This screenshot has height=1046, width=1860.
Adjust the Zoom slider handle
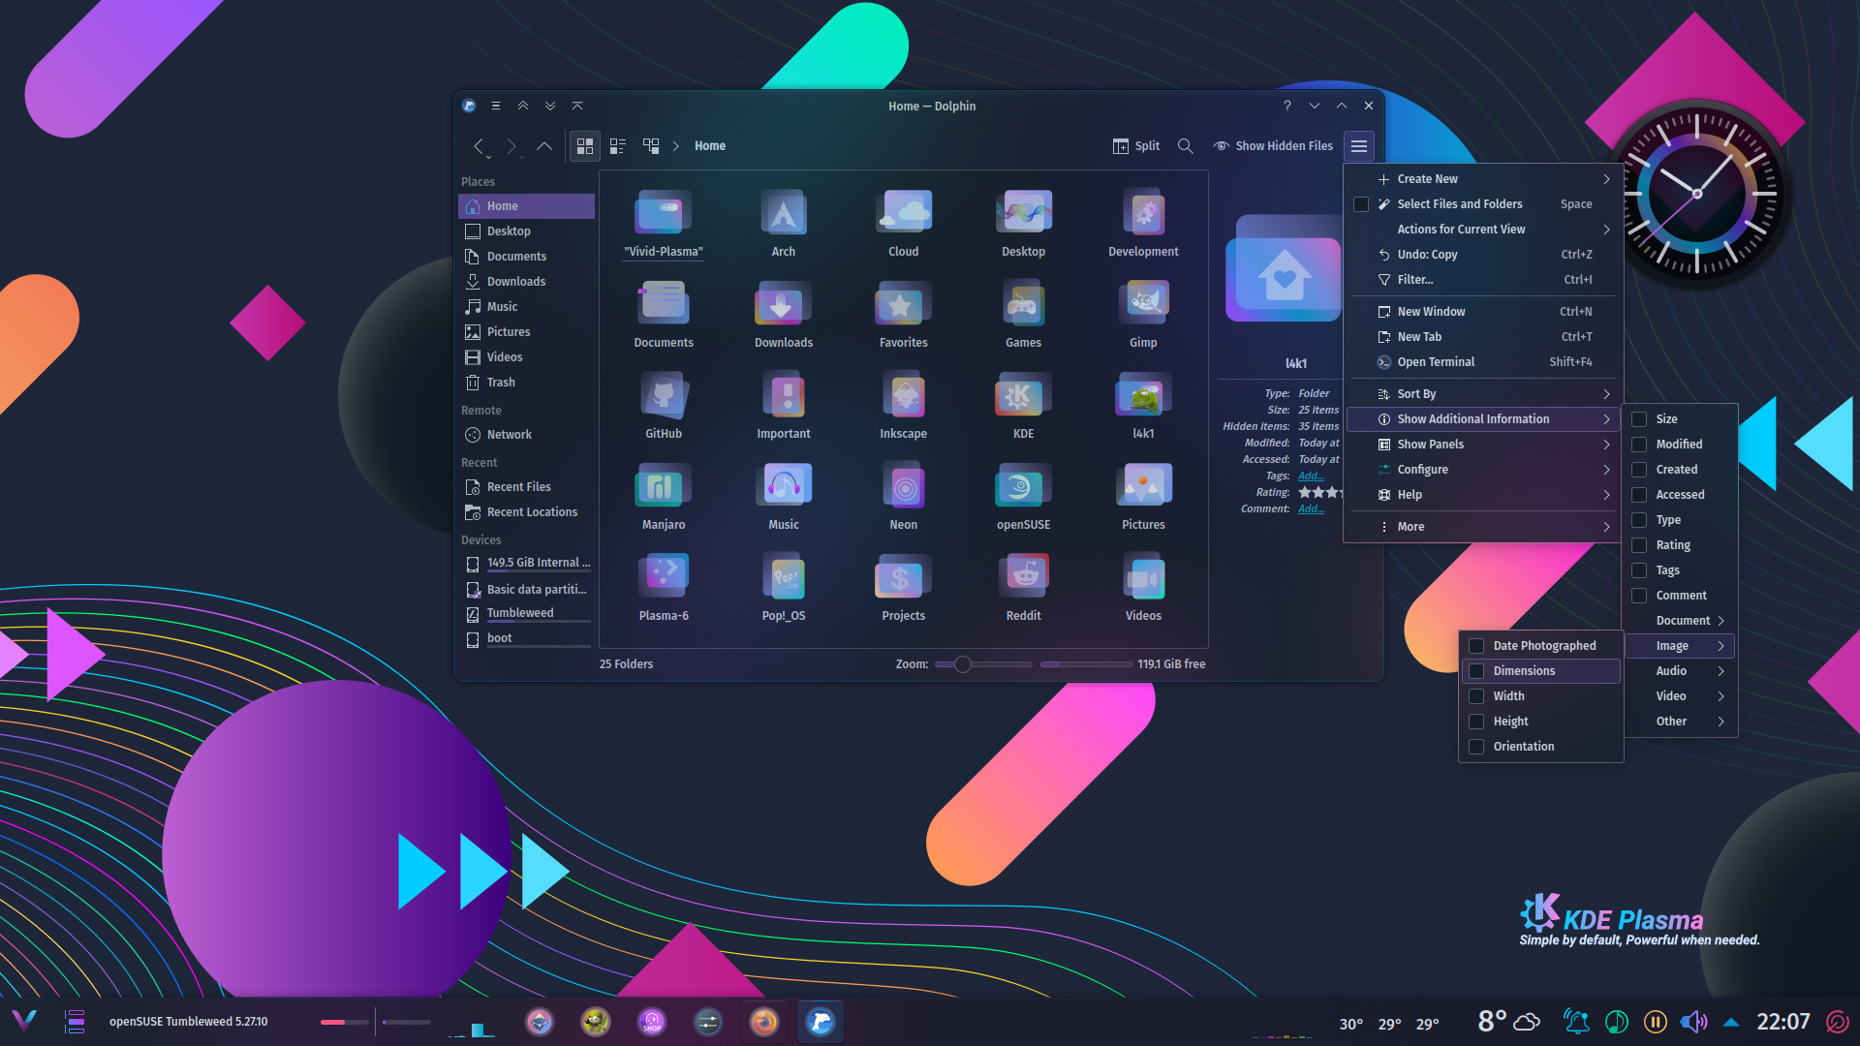962,664
